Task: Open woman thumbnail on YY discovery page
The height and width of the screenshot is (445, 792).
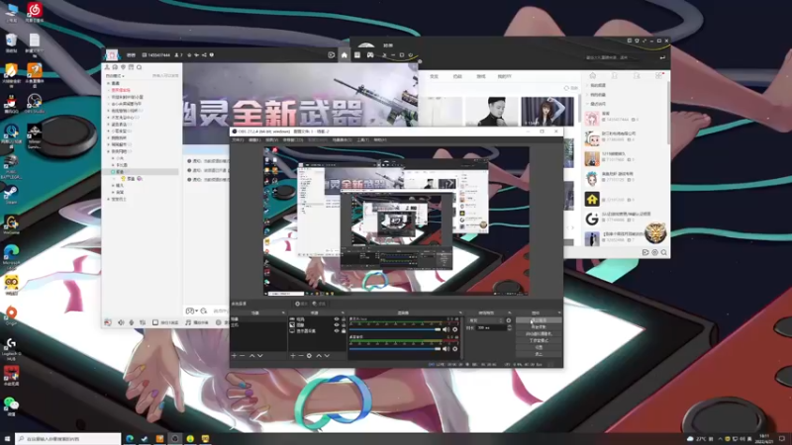Action: coord(547,111)
